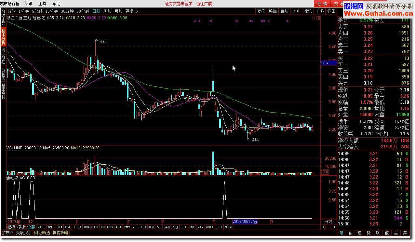Image resolution: width=415 pixels, height=242 pixels.
Task: Click the diamond icon at chart top-right
Action: (314, 18)
